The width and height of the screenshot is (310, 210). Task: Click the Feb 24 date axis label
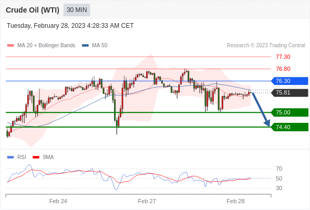[x=58, y=201]
